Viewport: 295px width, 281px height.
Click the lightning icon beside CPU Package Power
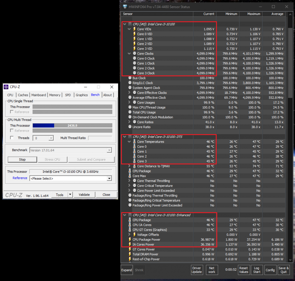[130, 239]
